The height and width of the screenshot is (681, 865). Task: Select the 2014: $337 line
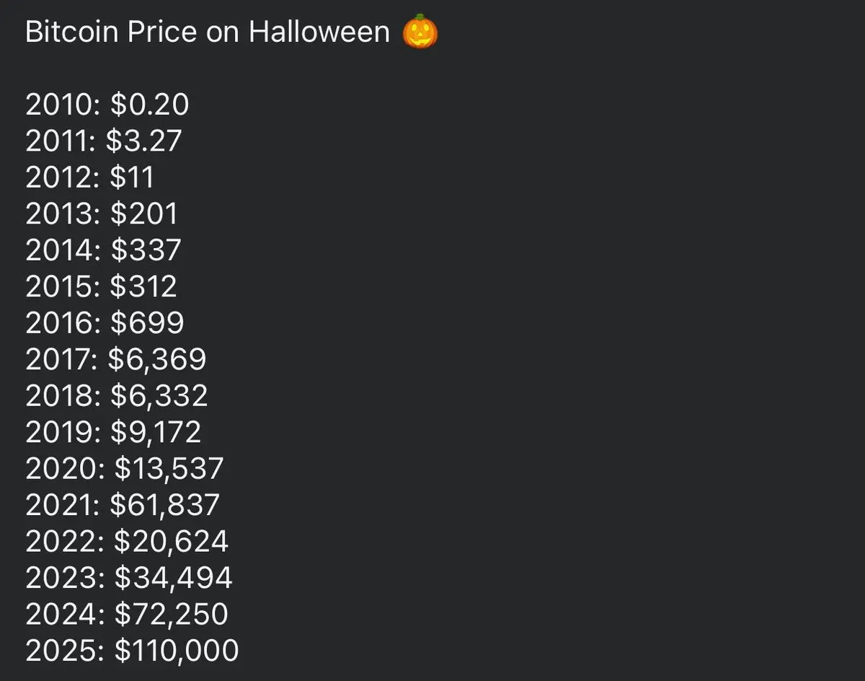point(104,250)
